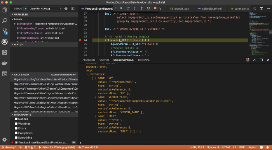
Task: Open the Search view in activity bar
Action: (x=5, y=20)
